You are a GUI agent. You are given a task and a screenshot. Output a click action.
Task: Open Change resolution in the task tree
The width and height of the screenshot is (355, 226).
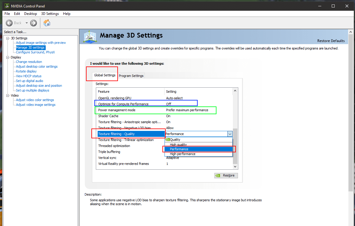point(29,62)
